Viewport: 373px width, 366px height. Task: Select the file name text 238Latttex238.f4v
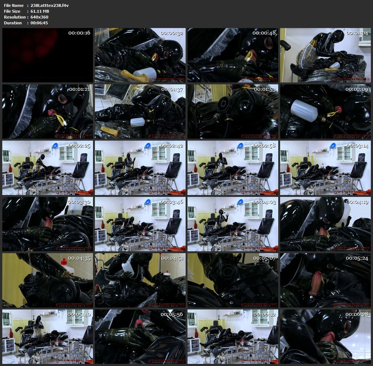[x=49, y=5]
